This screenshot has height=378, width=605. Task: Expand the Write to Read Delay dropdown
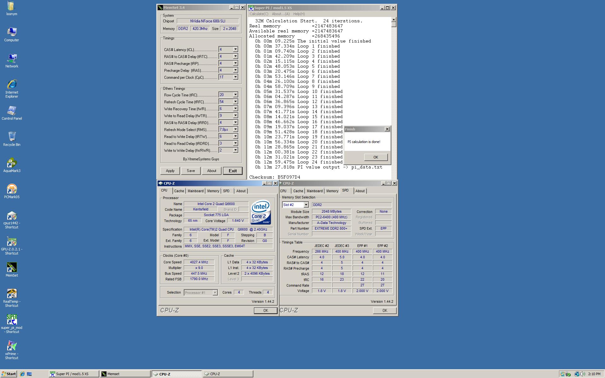pos(235,116)
